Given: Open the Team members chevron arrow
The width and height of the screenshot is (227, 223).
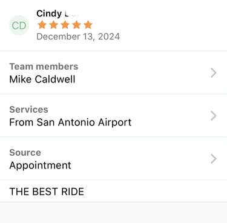Looking at the screenshot, I should click(214, 73).
